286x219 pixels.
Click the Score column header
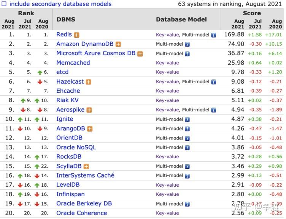click(x=252, y=13)
